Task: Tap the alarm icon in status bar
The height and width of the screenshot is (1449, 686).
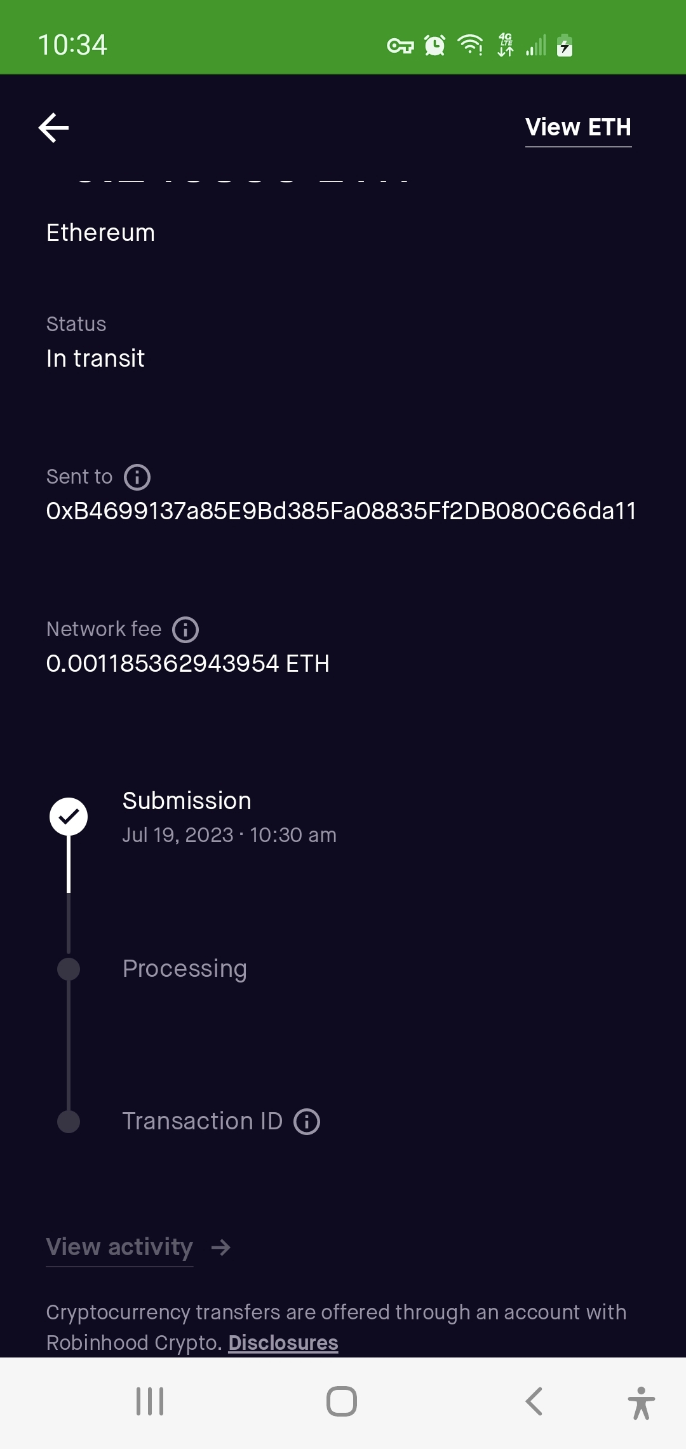Action: (x=434, y=45)
